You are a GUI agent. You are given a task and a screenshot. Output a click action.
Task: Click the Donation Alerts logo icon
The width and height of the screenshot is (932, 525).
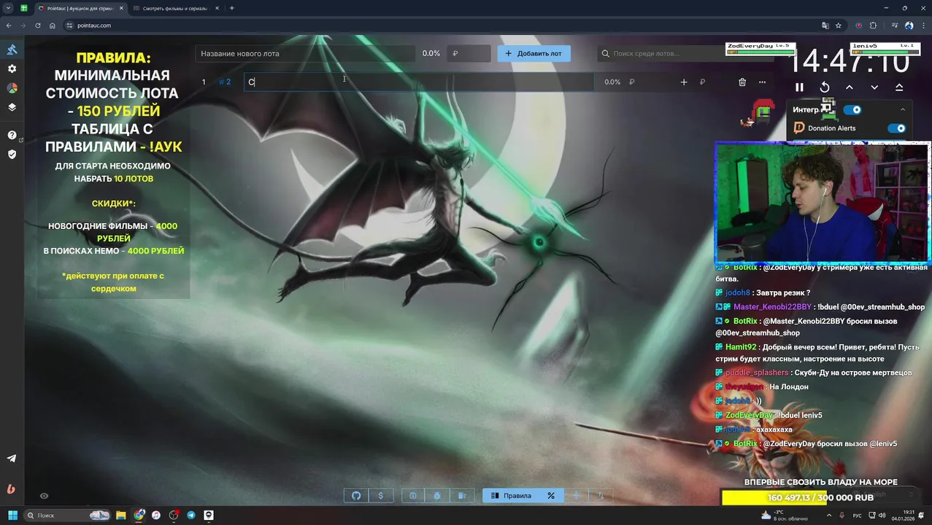pos(798,128)
